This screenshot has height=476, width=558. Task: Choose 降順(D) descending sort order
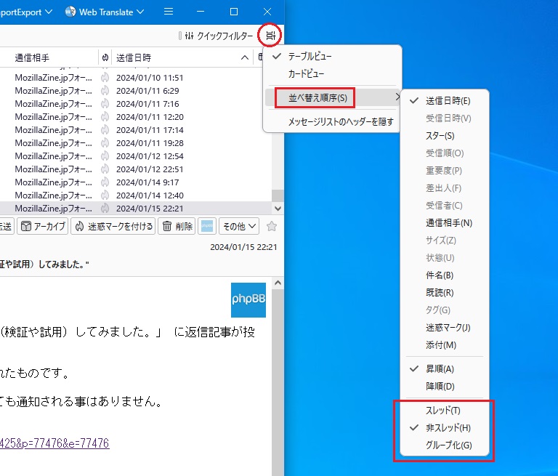coord(440,386)
